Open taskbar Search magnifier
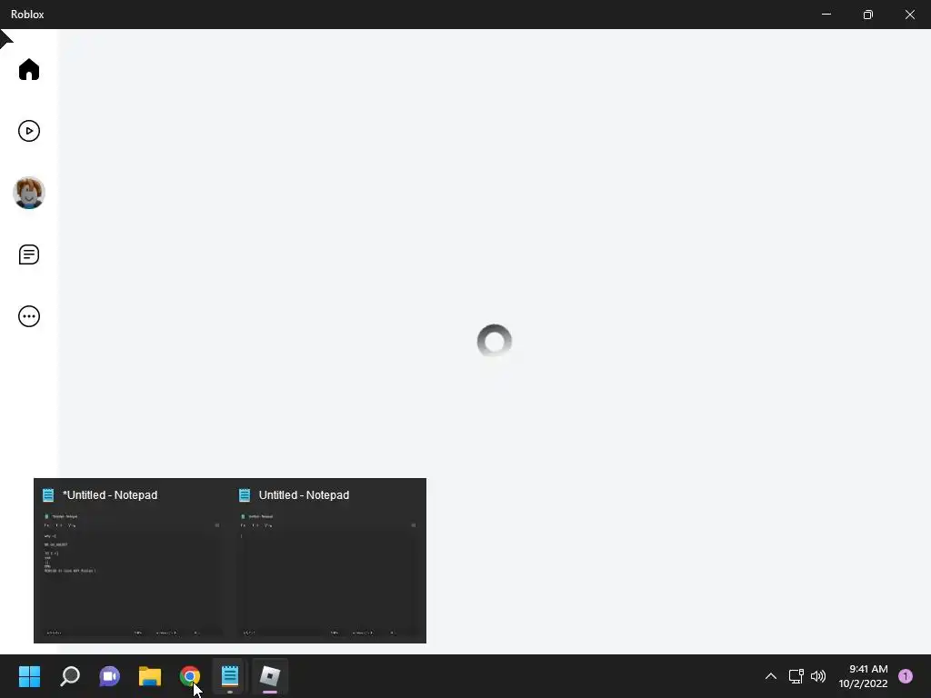Image resolution: width=931 pixels, height=698 pixels. coord(70,676)
